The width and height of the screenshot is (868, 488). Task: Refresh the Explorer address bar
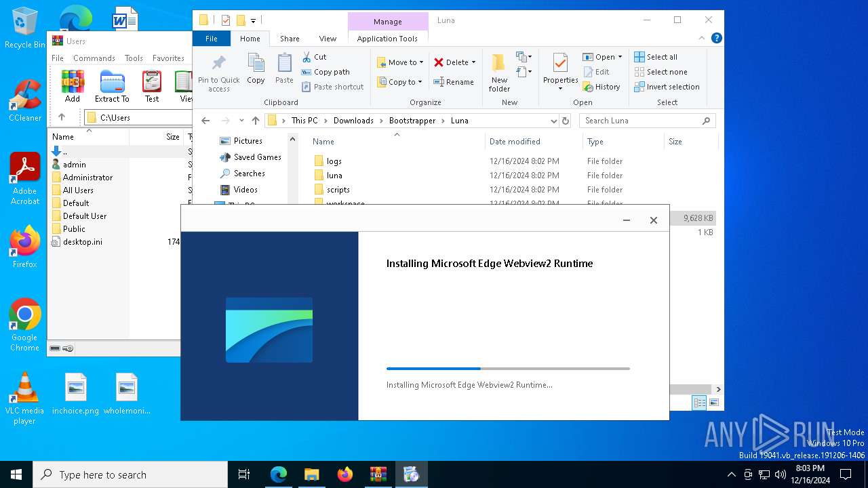pyautogui.click(x=566, y=121)
